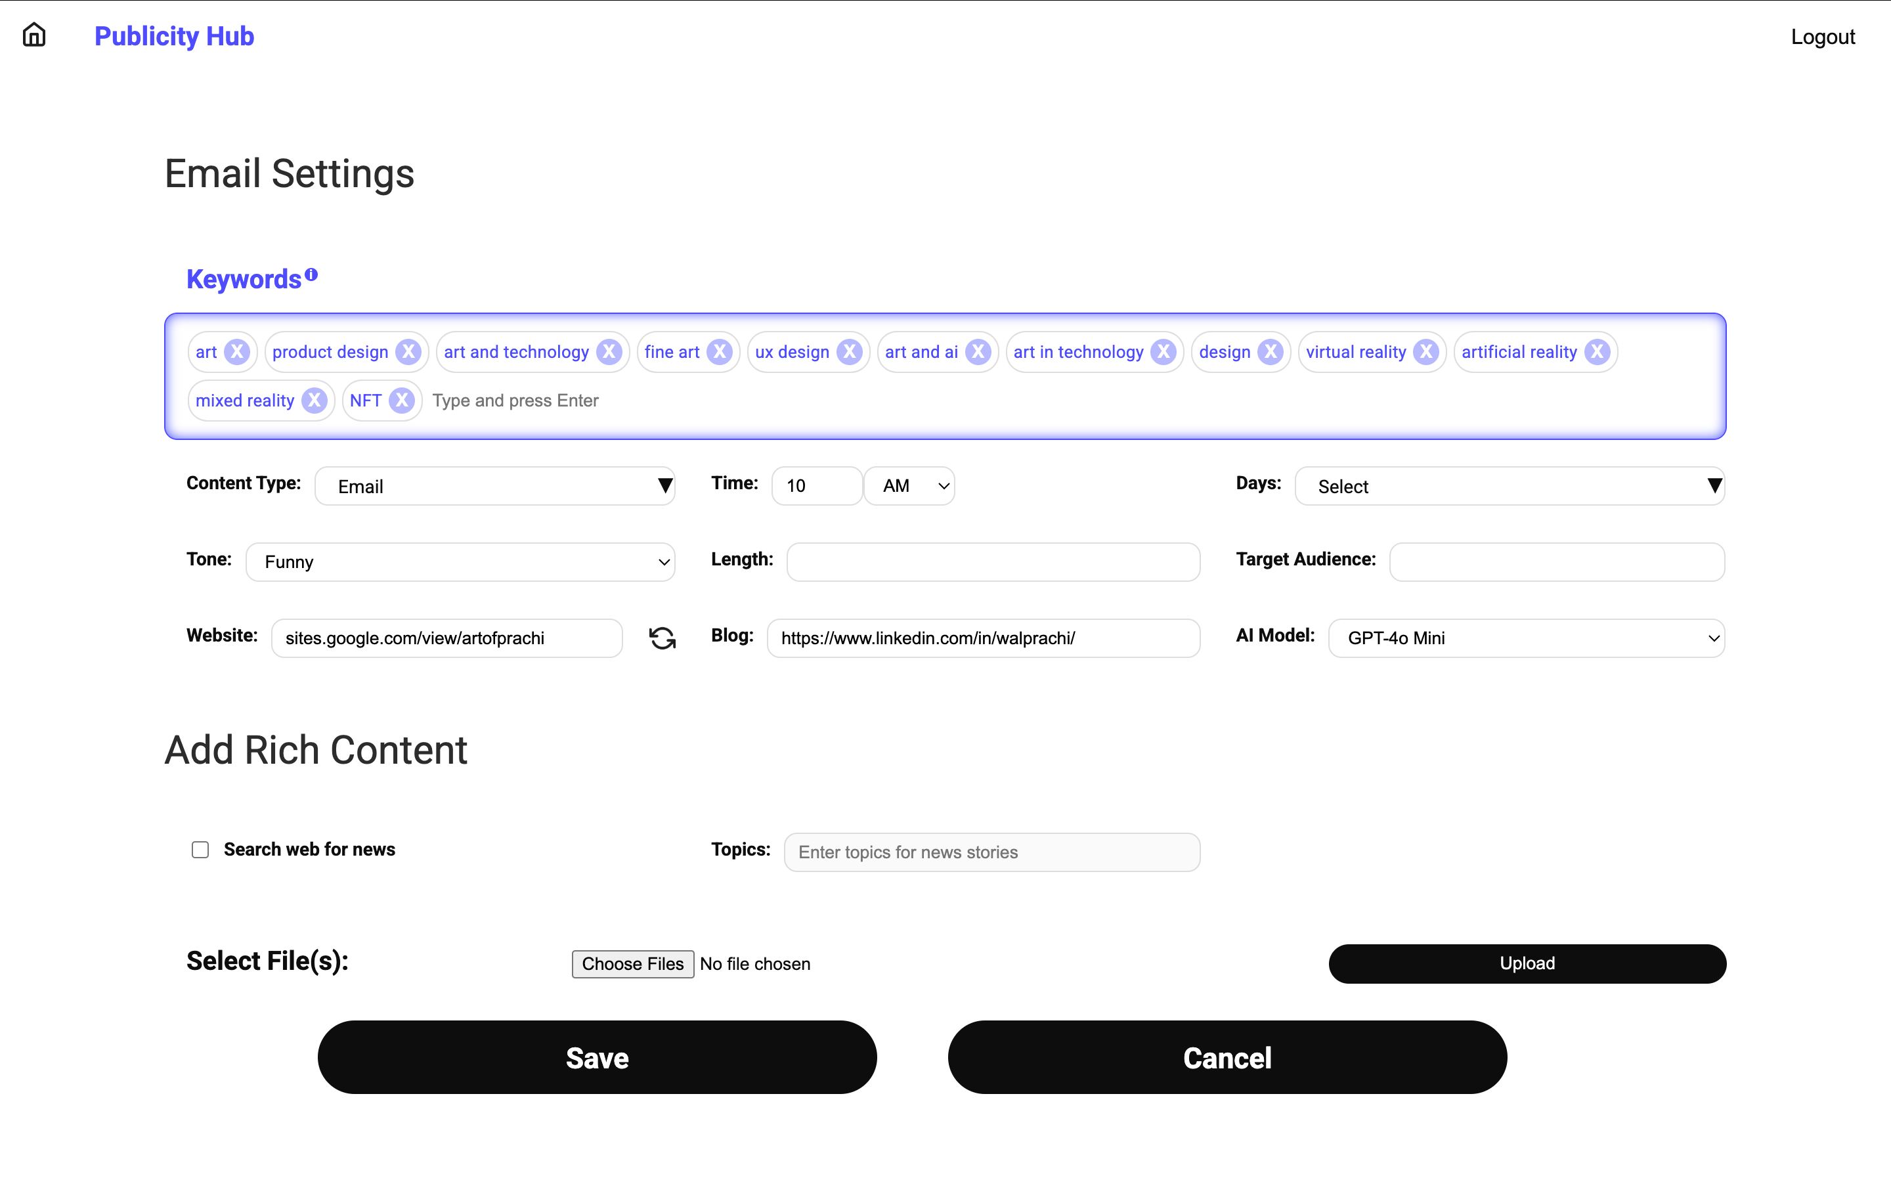Change the AM/PM time selector
The width and height of the screenshot is (1891, 1182).
click(x=909, y=486)
